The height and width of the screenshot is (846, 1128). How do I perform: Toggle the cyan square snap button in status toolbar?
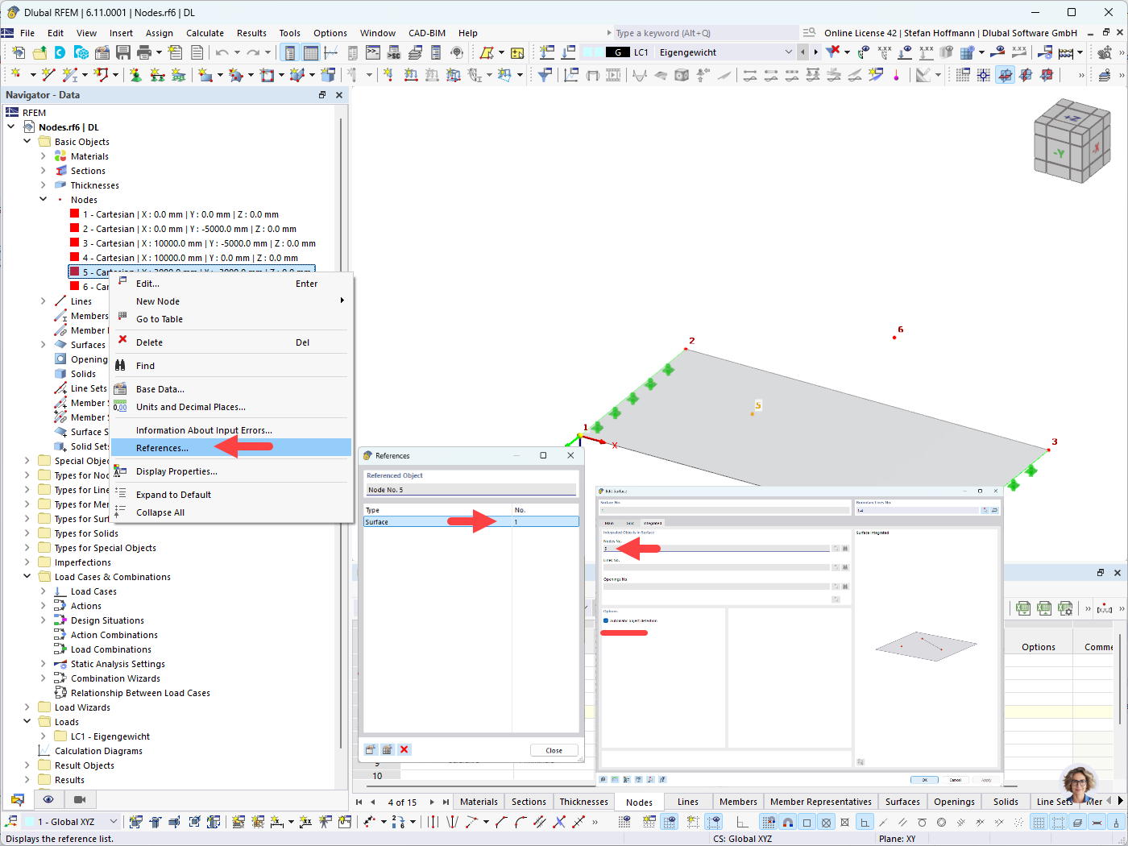coord(807,823)
